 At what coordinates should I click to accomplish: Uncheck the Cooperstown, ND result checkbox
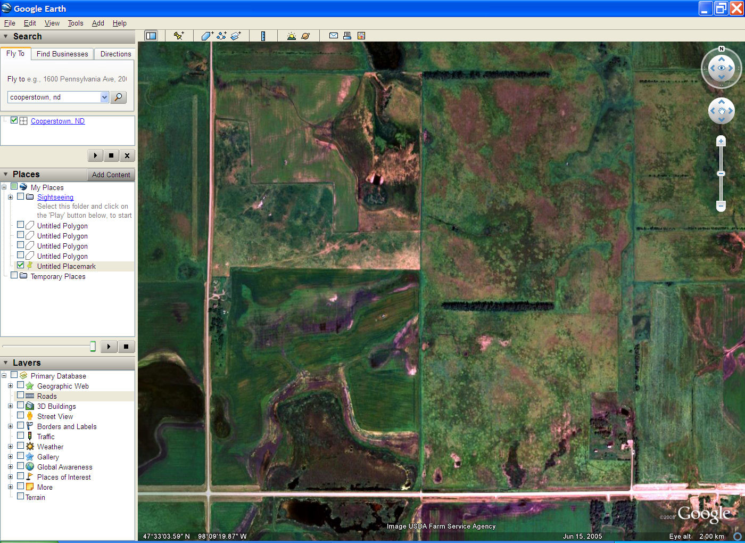click(14, 120)
